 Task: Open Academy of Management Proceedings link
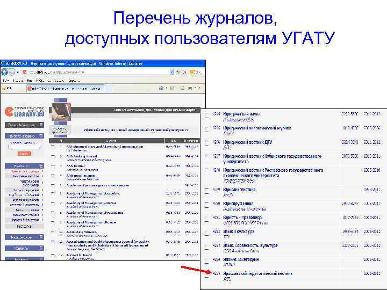(95, 213)
